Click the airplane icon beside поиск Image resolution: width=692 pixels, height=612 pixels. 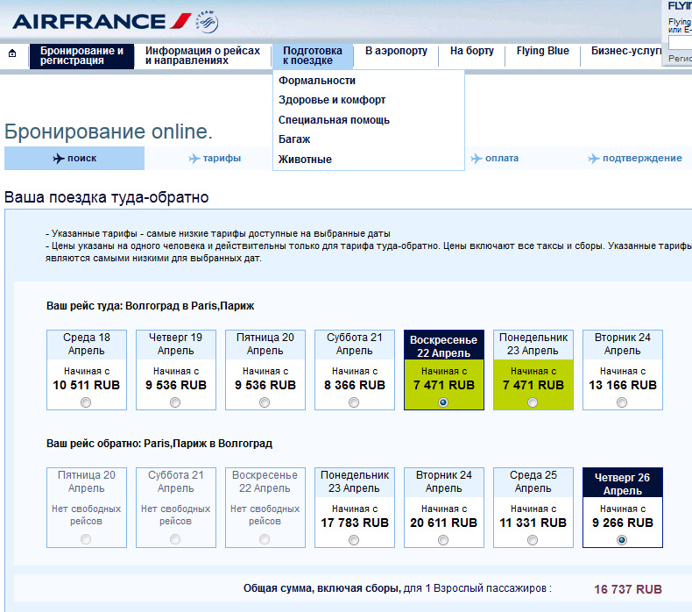[x=59, y=158]
